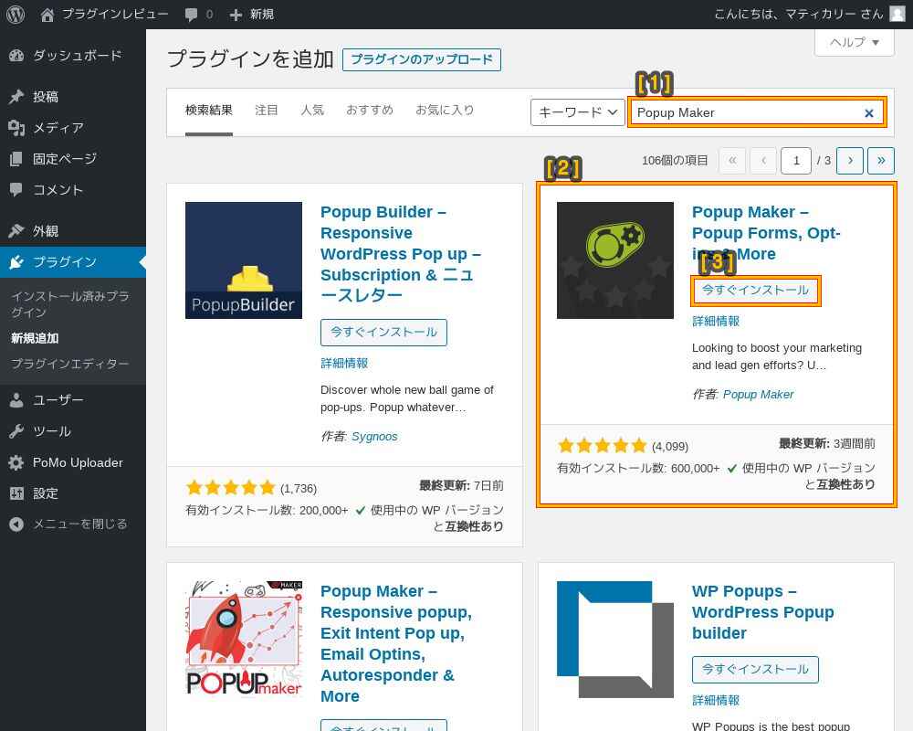Open the comments bubble icon in admin bar
The height and width of the screenshot is (731, 913).
point(191,15)
